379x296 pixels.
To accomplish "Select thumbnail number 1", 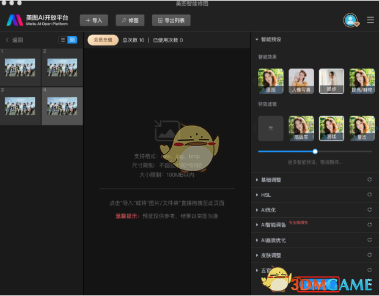I will (x=20, y=67).
